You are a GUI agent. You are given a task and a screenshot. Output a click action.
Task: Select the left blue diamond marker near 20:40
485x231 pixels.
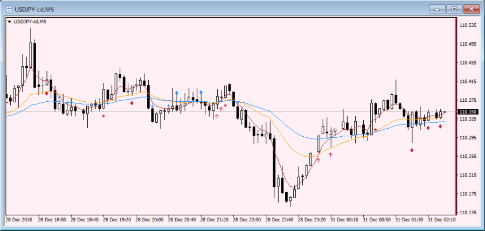click(x=177, y=93)
